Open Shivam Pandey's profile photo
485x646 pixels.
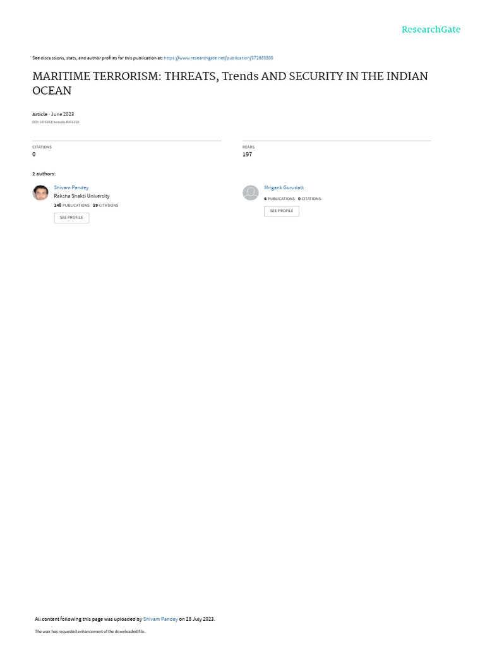coord(40,192)
